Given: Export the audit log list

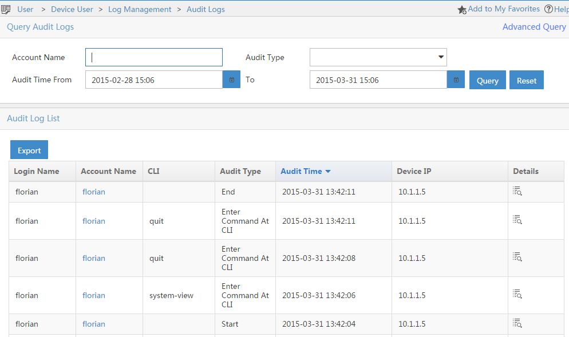Looking at the screenshot, I should tap(29, 149).
